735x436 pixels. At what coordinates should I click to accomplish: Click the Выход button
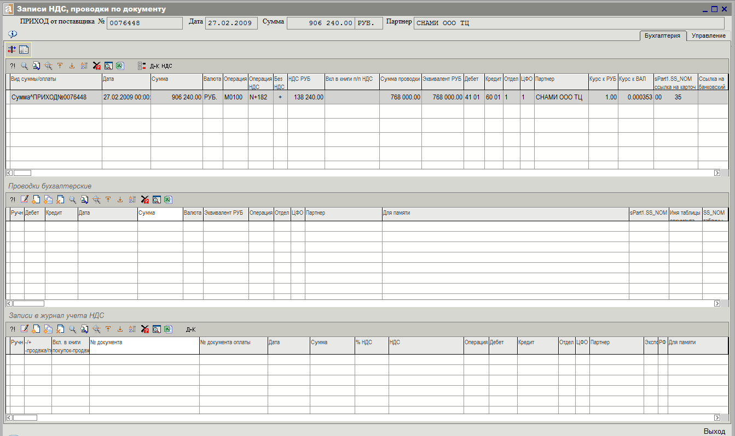[714, 431]
